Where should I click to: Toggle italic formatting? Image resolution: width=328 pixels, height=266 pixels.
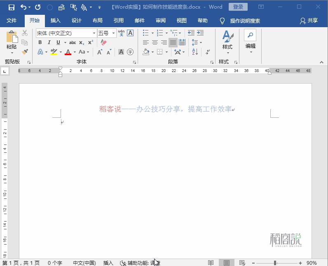49,42
